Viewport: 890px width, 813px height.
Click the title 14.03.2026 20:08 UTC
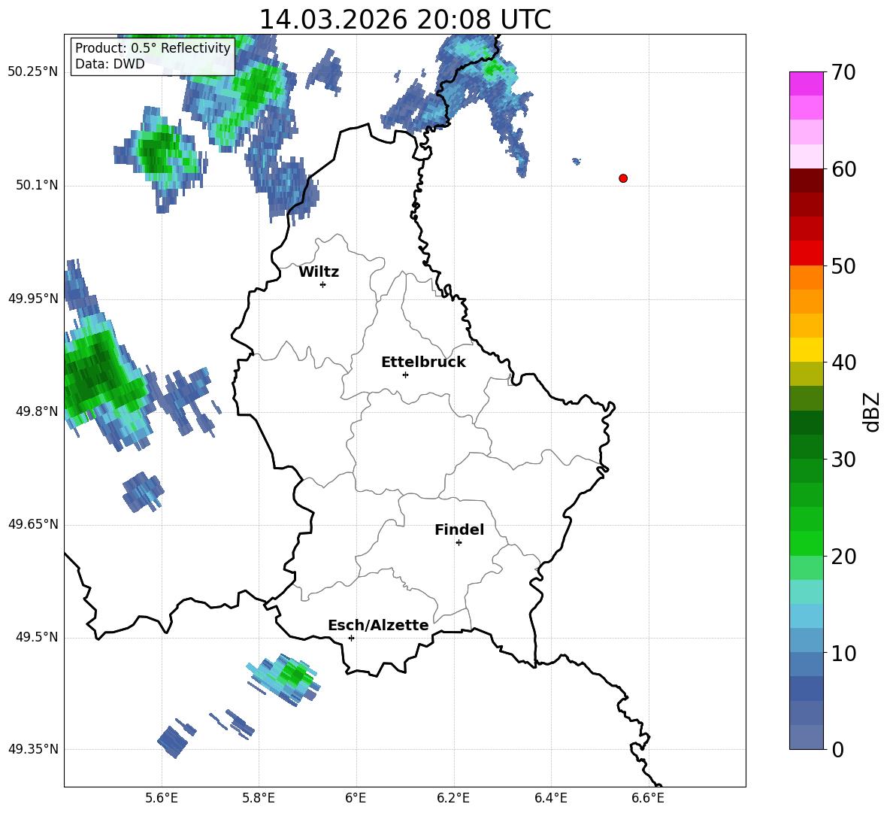(404, 20)
